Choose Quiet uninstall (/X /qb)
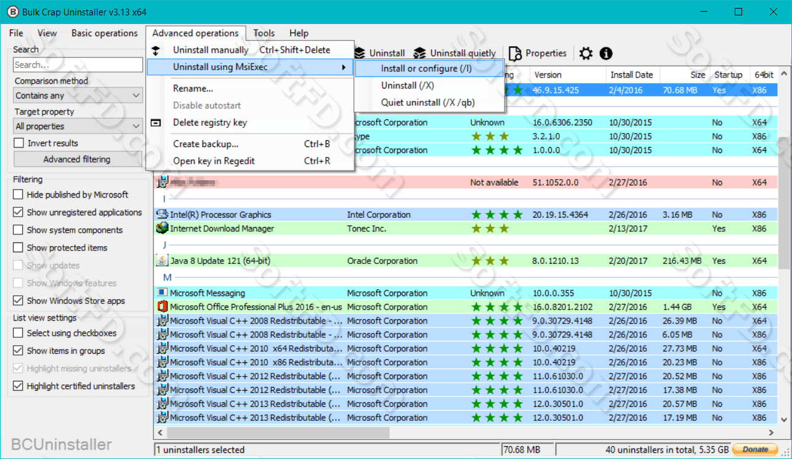 429,103
